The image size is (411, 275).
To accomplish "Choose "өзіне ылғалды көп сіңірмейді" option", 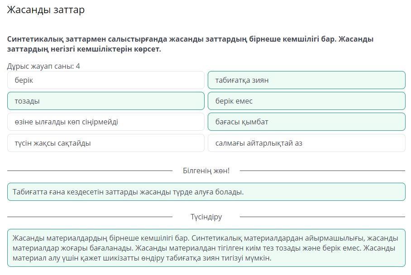I will pos(106,122).
